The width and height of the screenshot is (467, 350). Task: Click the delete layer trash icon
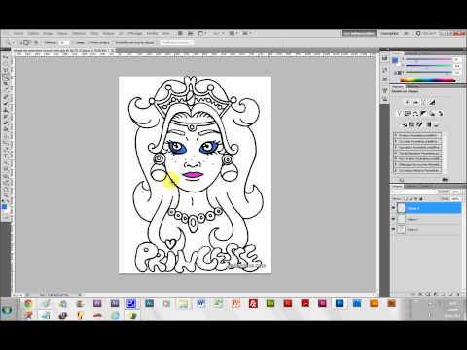click(458, 294)
